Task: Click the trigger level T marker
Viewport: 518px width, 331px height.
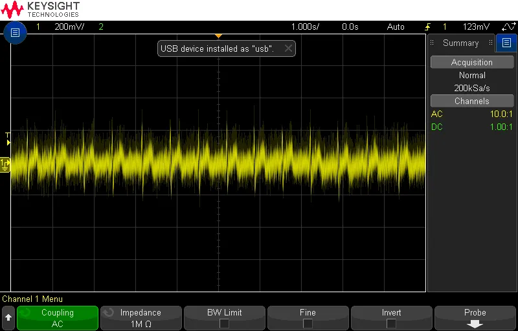Action: [8, 138]
